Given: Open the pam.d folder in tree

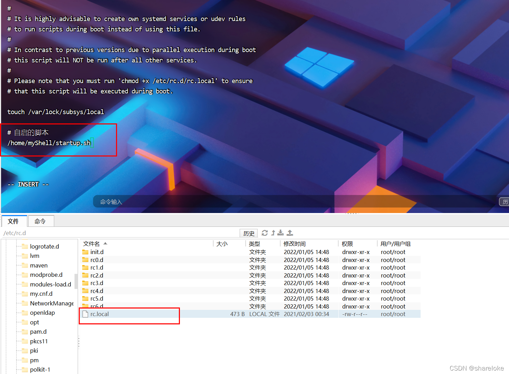Looking at the screenshot, I should [38, 332].
